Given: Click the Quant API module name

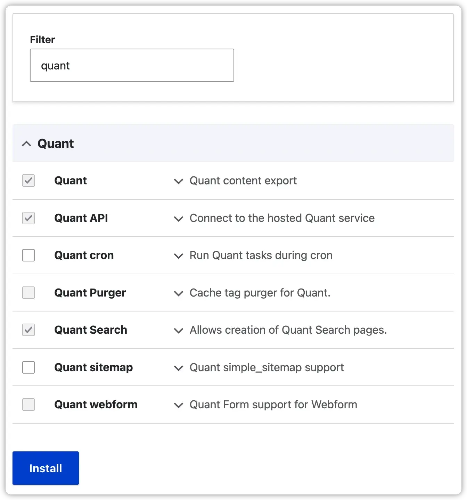Looking at the screenshot, I should click(81, 218).
